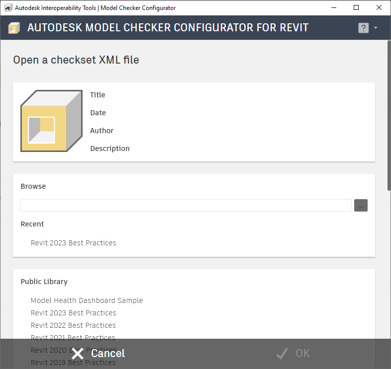The height and width of the screenshot is (369, 391).
Task: Open recent Revit 2023 Best Practices checkset
Action: tap(73, 243)
